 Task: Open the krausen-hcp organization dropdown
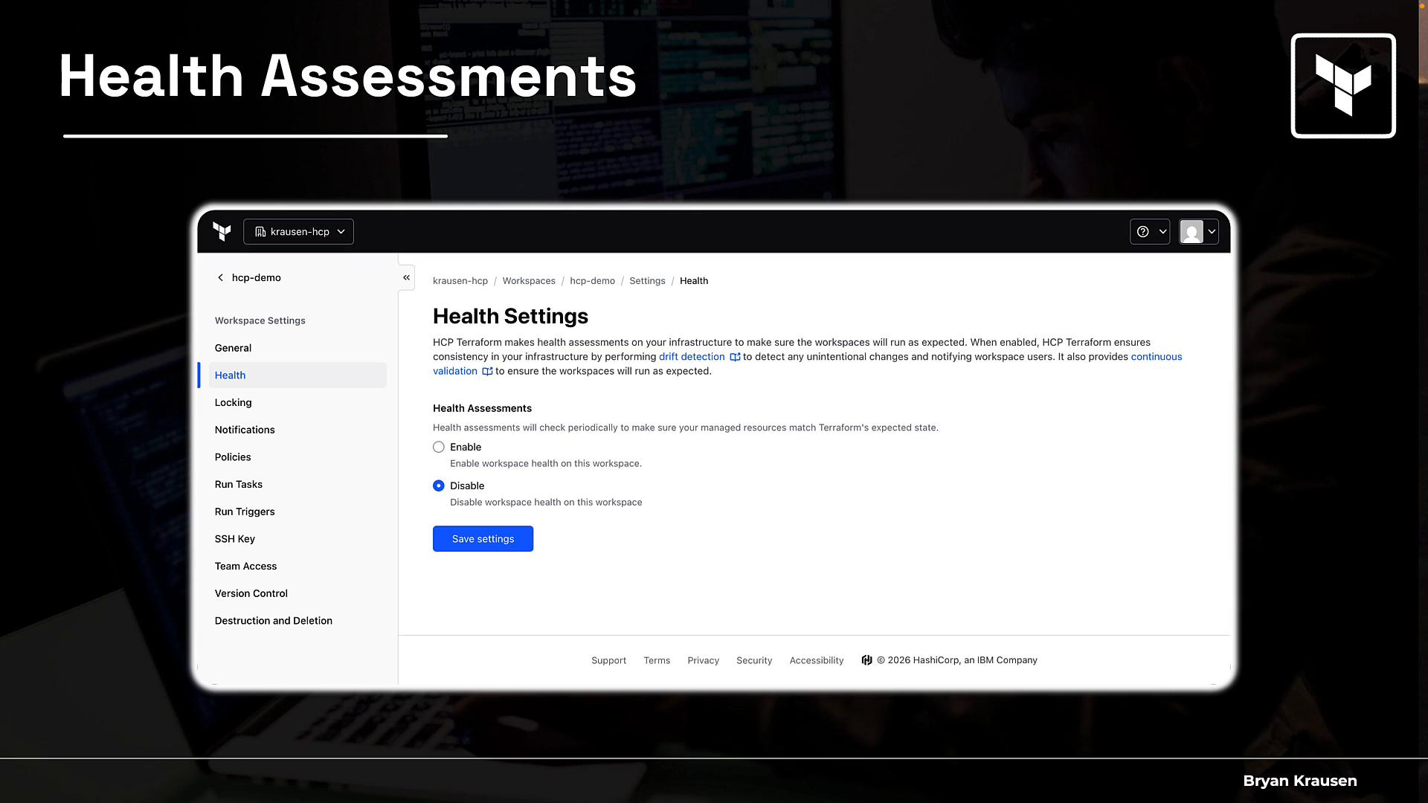[x=298, y=231]
